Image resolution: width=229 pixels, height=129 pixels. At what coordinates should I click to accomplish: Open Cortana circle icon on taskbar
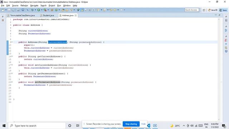(x=70, y=126)
